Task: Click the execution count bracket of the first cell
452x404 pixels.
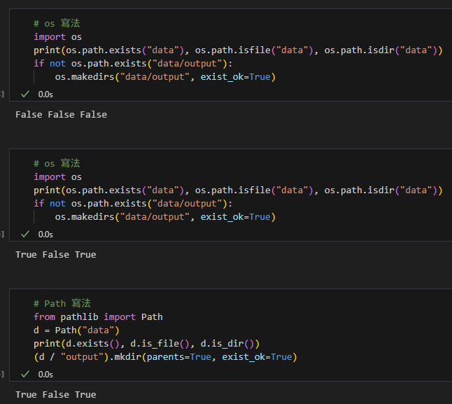Action: click(3, 94)
